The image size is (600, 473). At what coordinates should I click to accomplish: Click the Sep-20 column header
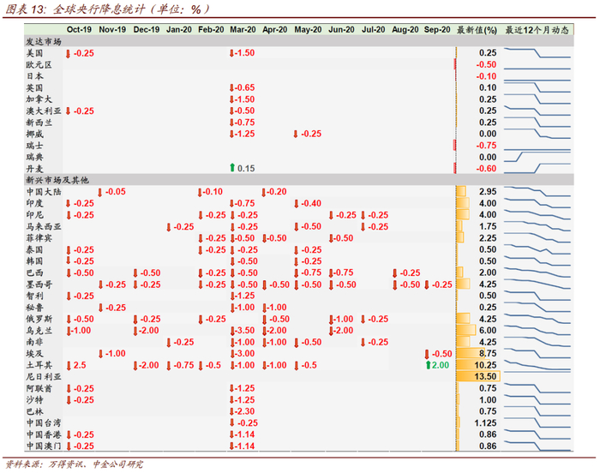tap(437, 29)
